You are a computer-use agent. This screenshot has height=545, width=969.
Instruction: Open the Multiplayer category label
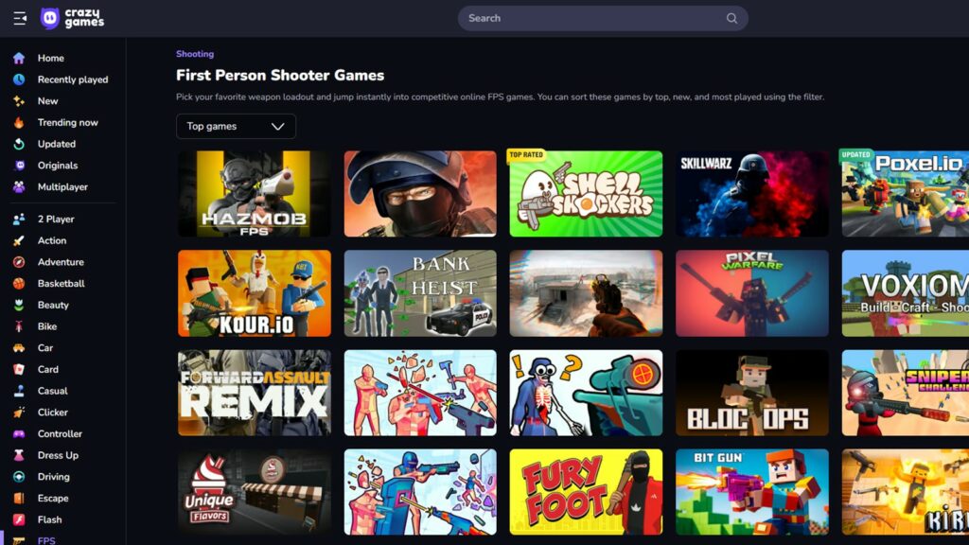click(62, 186)
